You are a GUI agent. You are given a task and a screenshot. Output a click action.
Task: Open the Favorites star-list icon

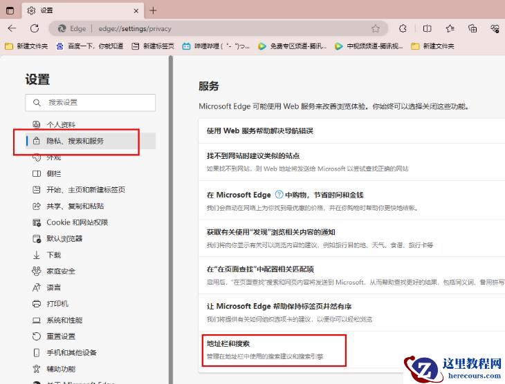pyautogui.click(x=450, y=28)
